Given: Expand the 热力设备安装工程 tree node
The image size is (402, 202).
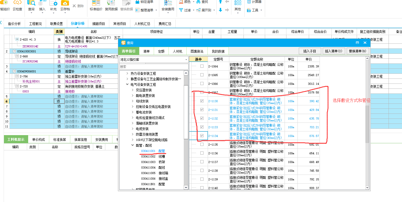Looking at the screenshot, I should point(127,73).
